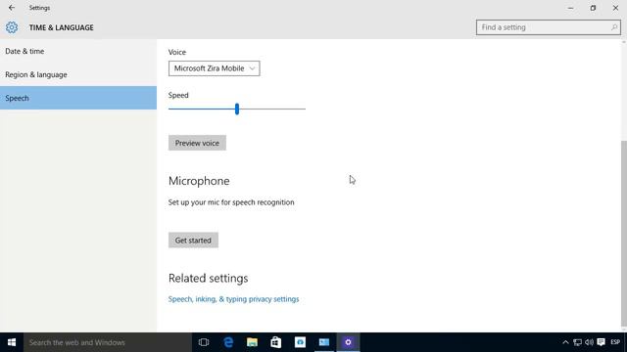
Task: Select the Speech section
Action: click(x=78, y=98)
